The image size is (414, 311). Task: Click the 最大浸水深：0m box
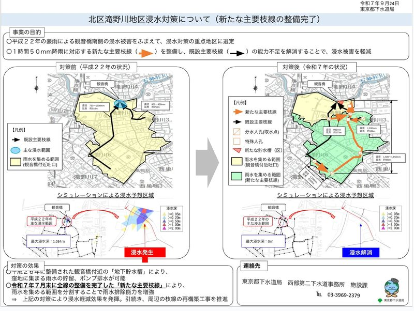[263, 241]
